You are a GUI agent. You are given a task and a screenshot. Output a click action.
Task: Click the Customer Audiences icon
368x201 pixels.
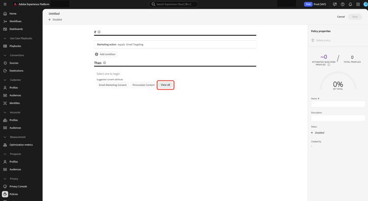5,95
